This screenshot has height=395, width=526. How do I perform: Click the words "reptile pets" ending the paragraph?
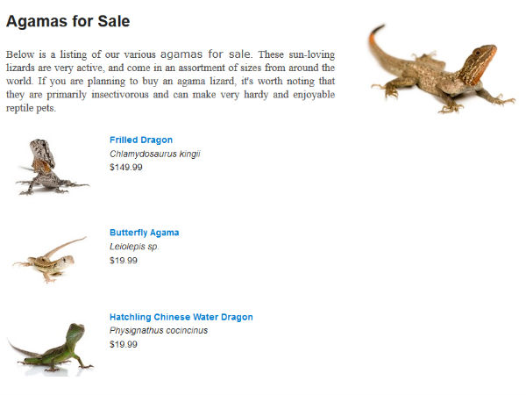(31, 109)
